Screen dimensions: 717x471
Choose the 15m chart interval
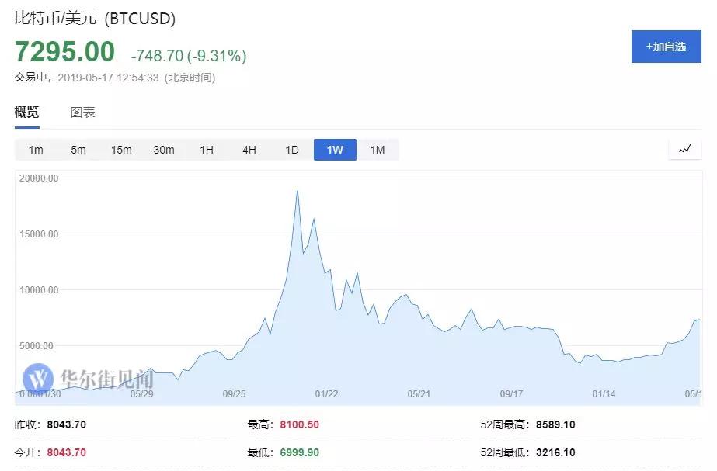coord(121,150)
